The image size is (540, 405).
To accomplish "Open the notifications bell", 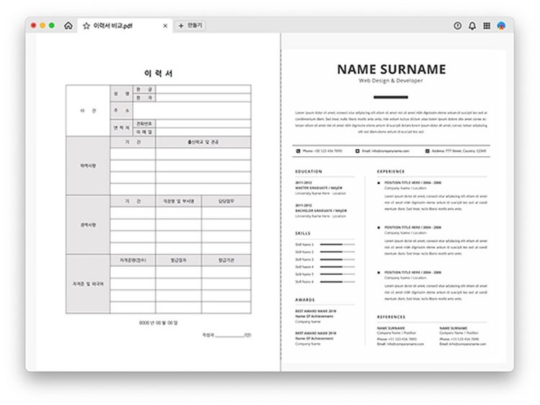I will 472,25.
